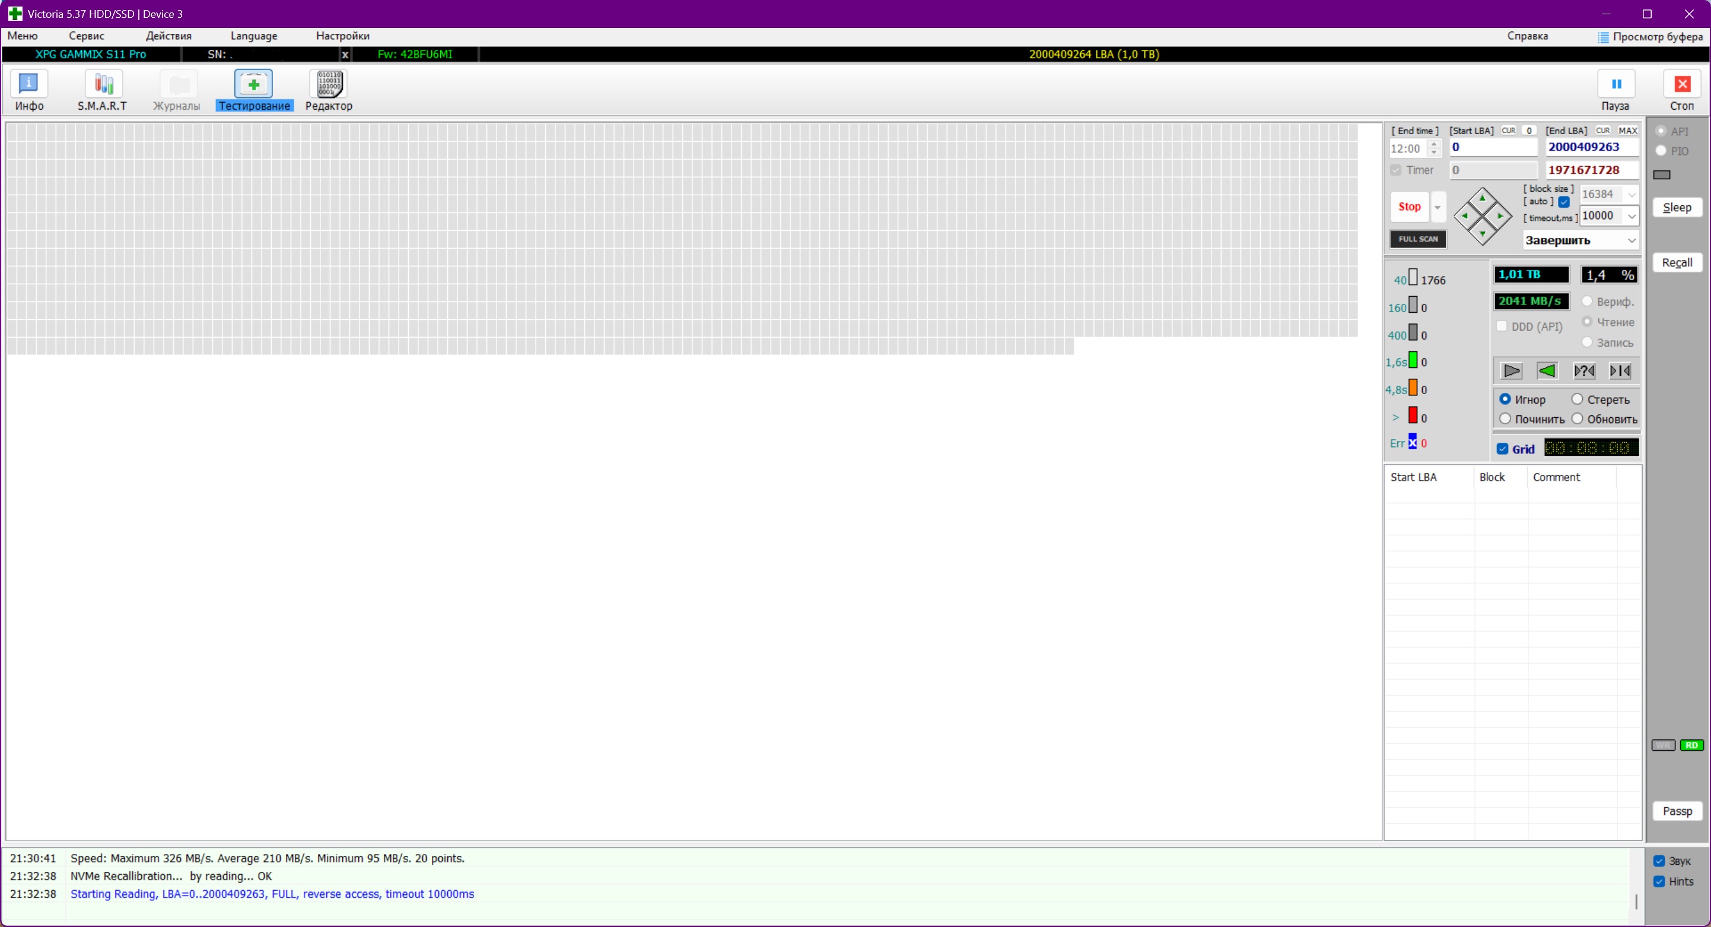The image size is (1711, 927).
Task: Open the dropdown arrow beside Stop
Action: 1438,207
